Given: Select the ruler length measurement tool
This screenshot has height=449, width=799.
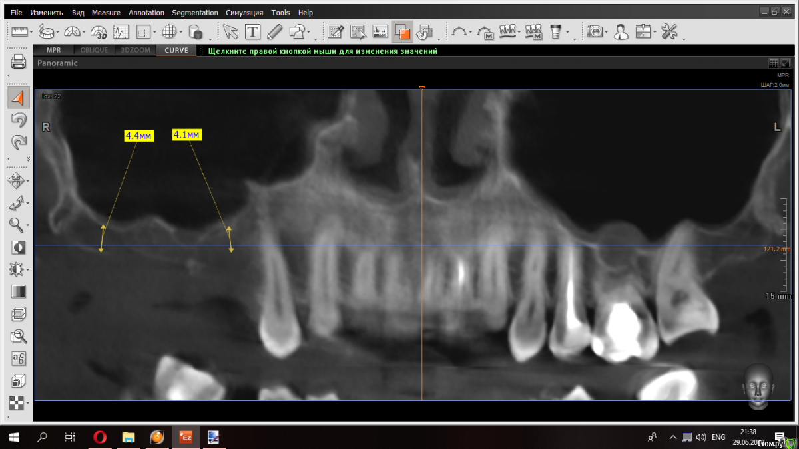Looking at the screenshot, I should click(19, 31).
